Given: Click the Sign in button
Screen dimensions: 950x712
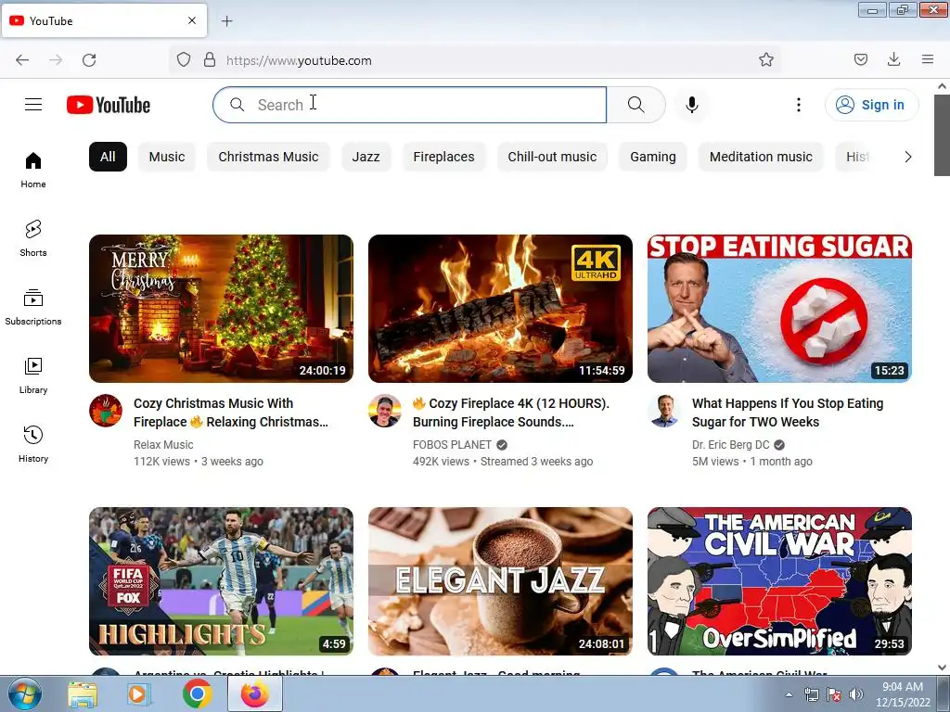Looking at the screenshot, I should point(871,105).
